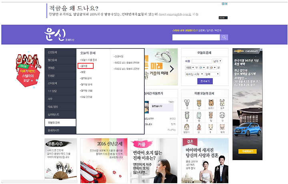Viewport: 288px width, 184px height.
Task: Open the 타로/점성 menu item
Action: pos(60,107)
